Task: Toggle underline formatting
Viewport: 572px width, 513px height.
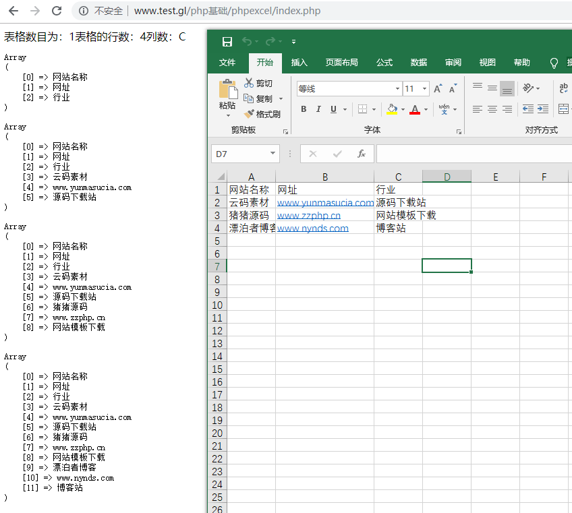Action: [333, 109]
